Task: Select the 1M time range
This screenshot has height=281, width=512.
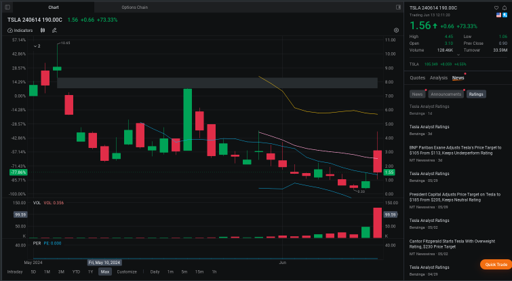Action: point(47,272)
